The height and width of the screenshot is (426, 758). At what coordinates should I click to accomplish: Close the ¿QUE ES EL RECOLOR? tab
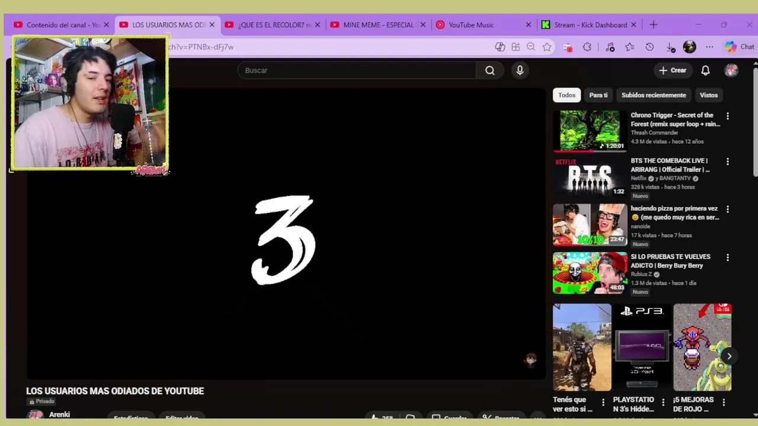317,25
